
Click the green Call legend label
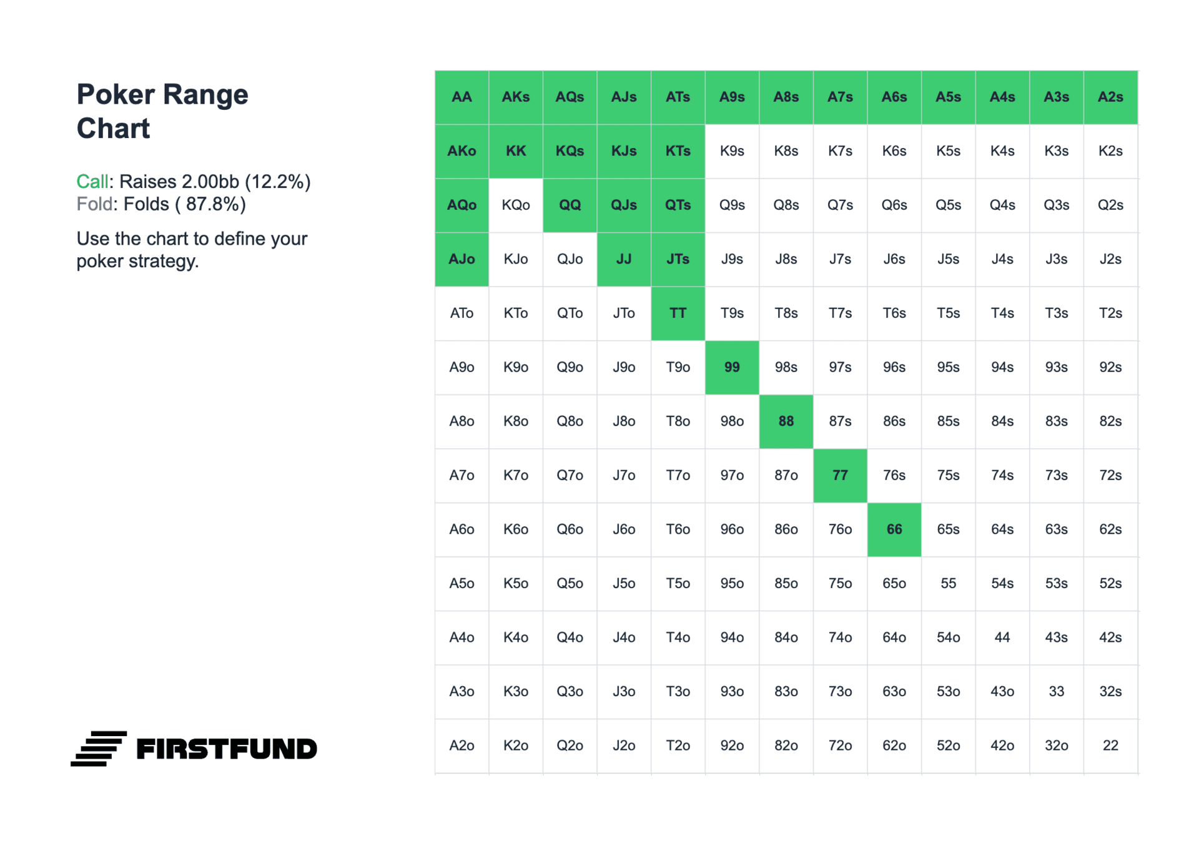92,182
